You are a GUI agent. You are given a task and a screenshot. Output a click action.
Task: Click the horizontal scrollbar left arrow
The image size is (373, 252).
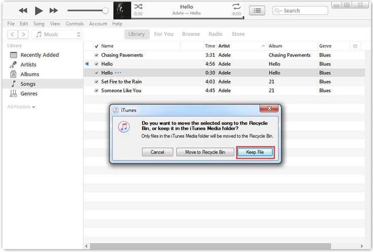[87, 246]
